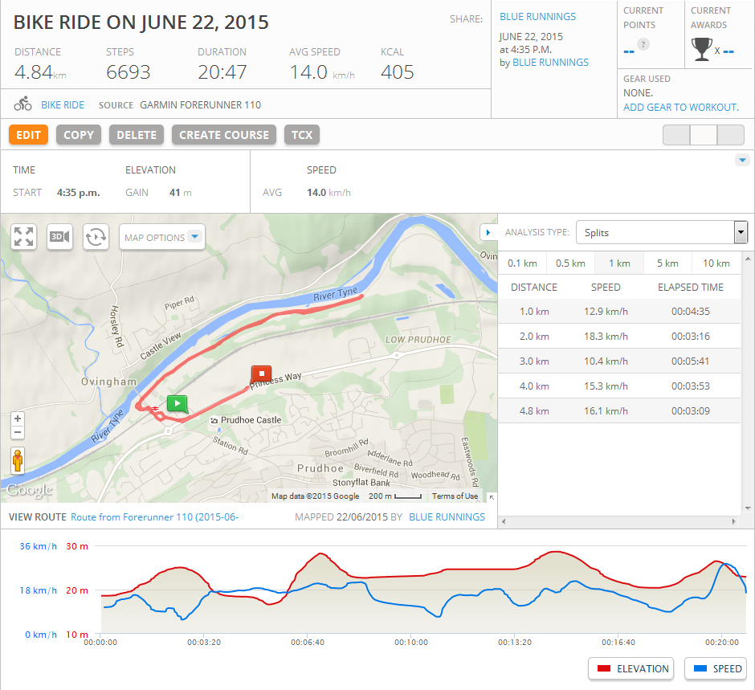Open the Analysis Type Splits dropdown

(661, 232)
